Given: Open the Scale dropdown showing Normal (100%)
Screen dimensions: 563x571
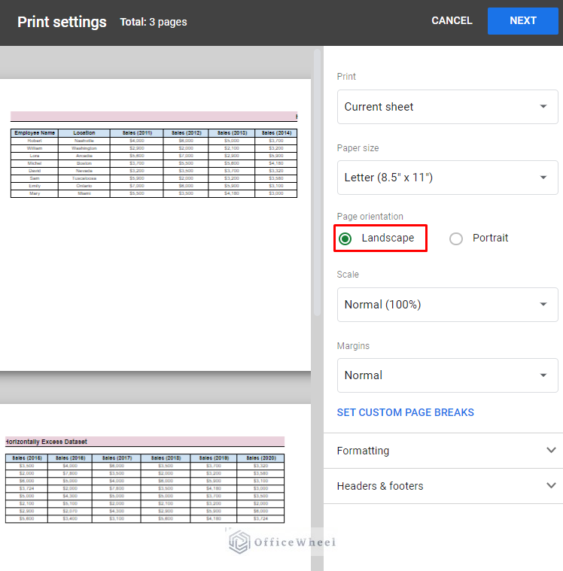Looking at the screenshot, I should [447, 305].
